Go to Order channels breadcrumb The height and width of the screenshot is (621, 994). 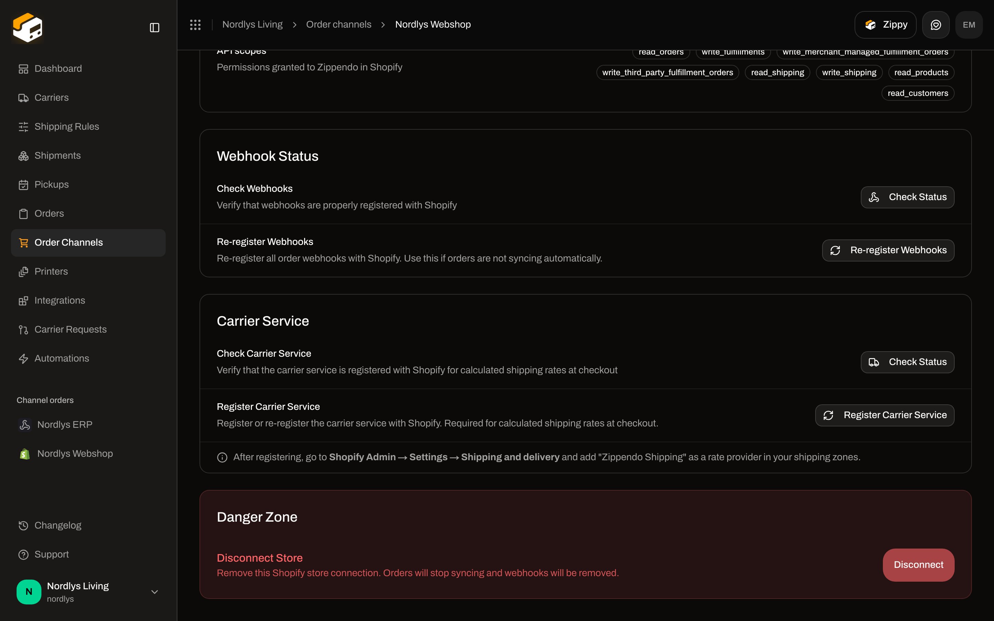(339, 24)
